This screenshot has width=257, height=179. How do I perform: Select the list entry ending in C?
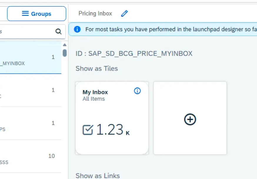[x=29, y=90]
